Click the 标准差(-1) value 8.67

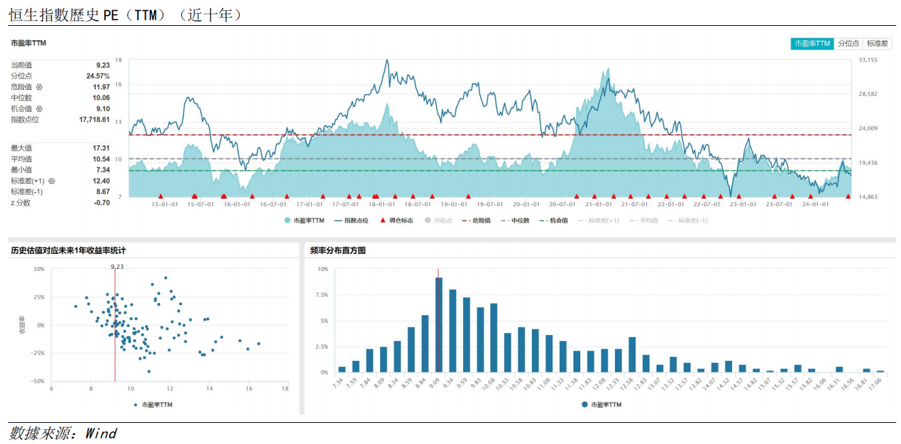(x=103, y=192)
